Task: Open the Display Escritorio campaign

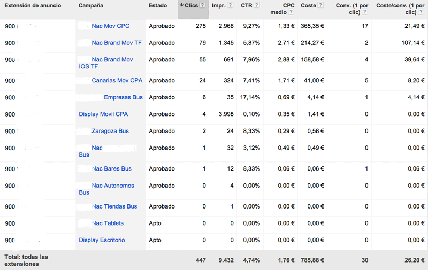Action: 102,240
